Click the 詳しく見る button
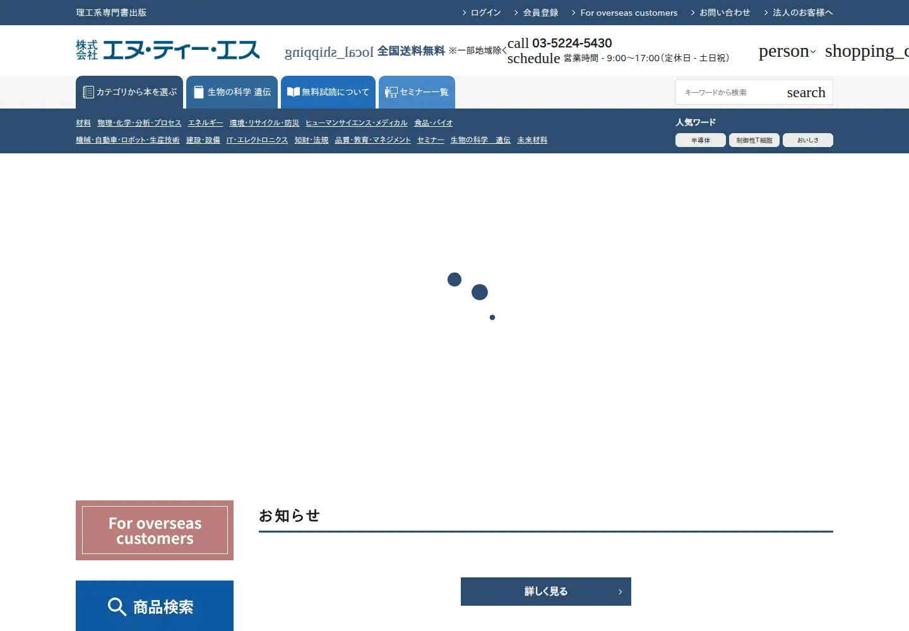 coord(546,591)
